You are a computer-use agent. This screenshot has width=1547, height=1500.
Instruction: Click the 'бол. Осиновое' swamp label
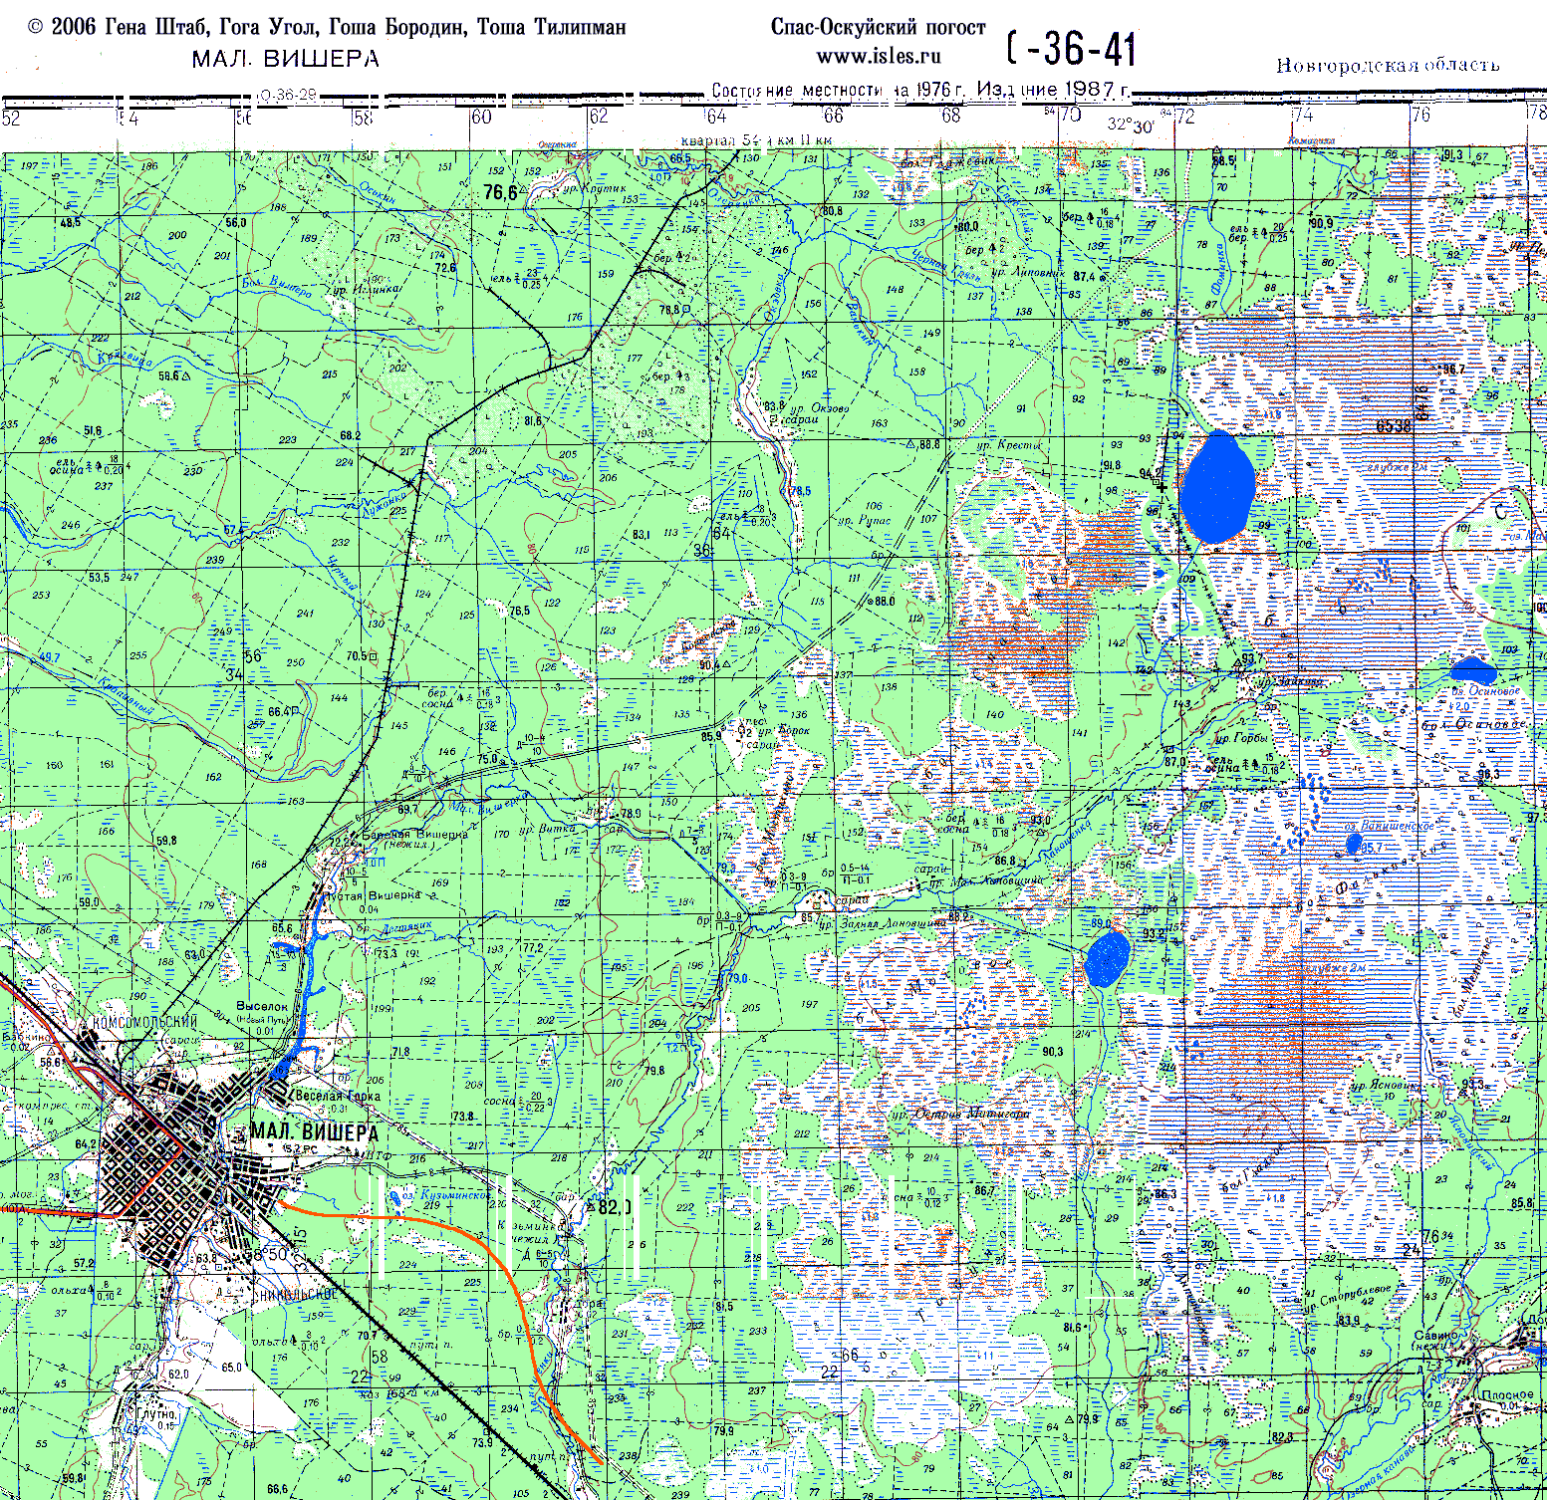(x=1473, y=724)
